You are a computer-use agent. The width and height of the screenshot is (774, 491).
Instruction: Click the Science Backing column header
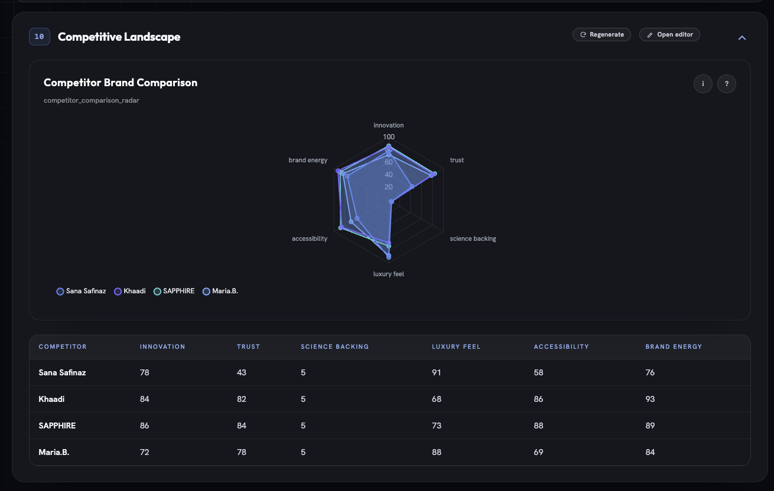[334, 347]
